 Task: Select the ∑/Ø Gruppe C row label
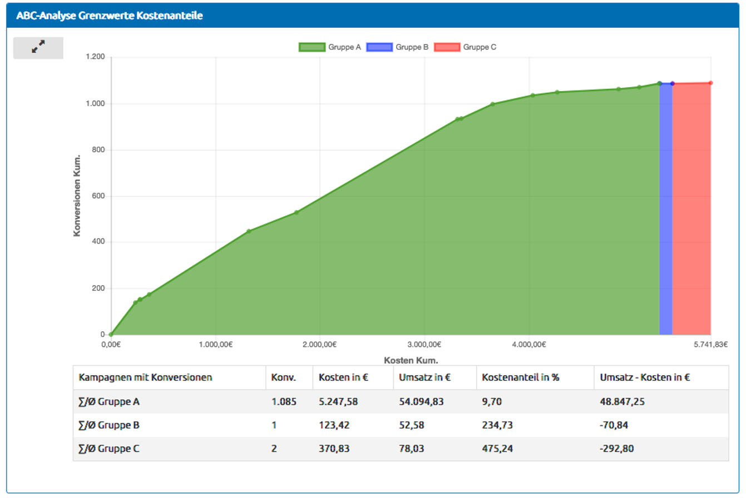(109, 449)
